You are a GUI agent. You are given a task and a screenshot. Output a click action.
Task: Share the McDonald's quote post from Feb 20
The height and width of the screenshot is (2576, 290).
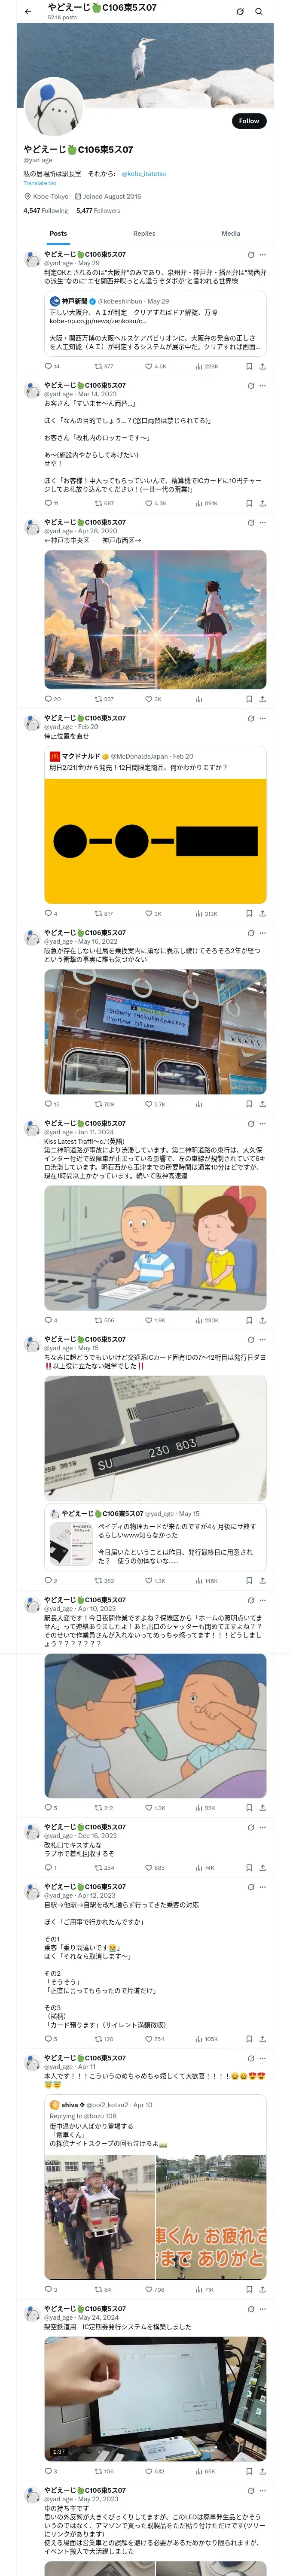262,913
